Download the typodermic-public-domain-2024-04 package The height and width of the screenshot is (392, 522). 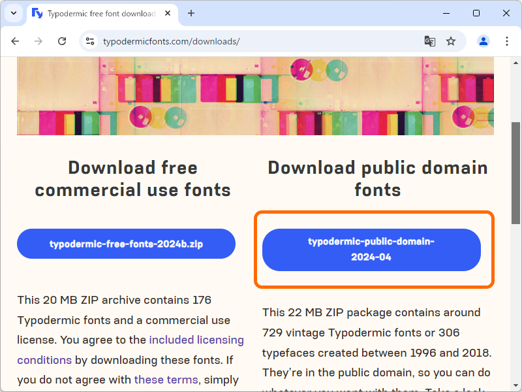click(x=371, y=250)
